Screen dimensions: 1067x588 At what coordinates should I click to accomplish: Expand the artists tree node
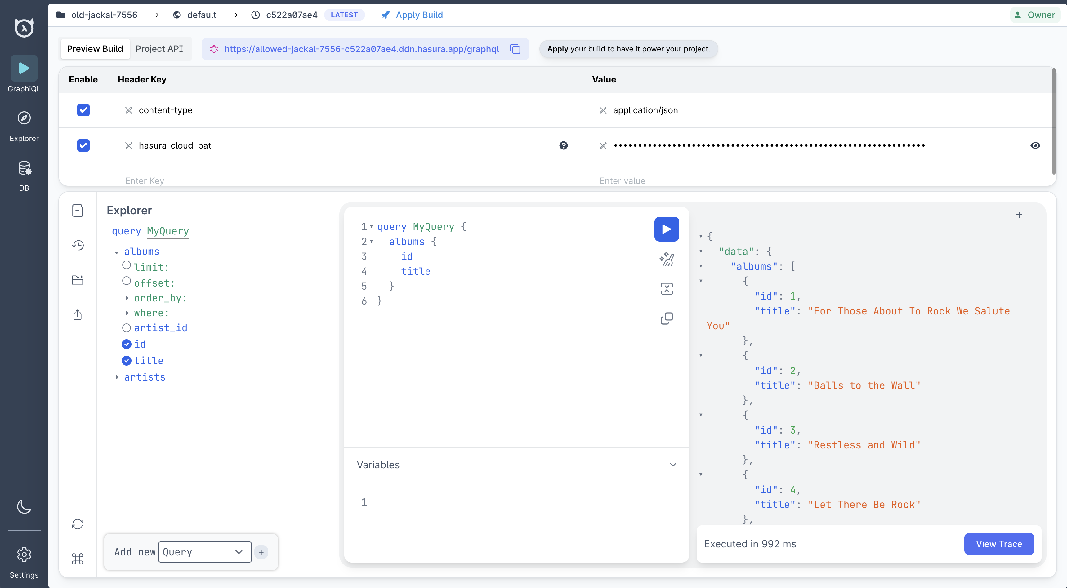click(x=117, y=377)
